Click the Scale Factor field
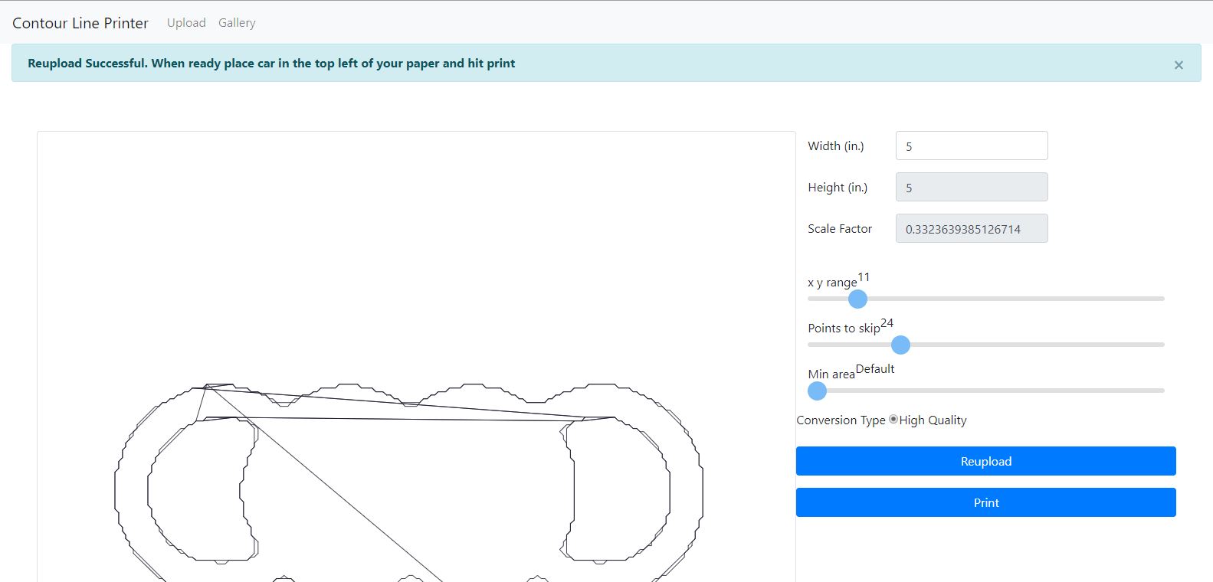 point(972,228)
